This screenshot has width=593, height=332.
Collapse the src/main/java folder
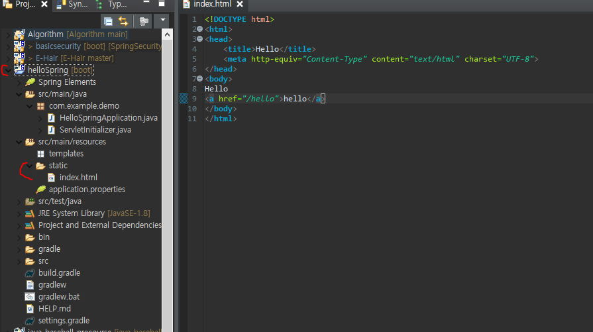pos(19,94)
